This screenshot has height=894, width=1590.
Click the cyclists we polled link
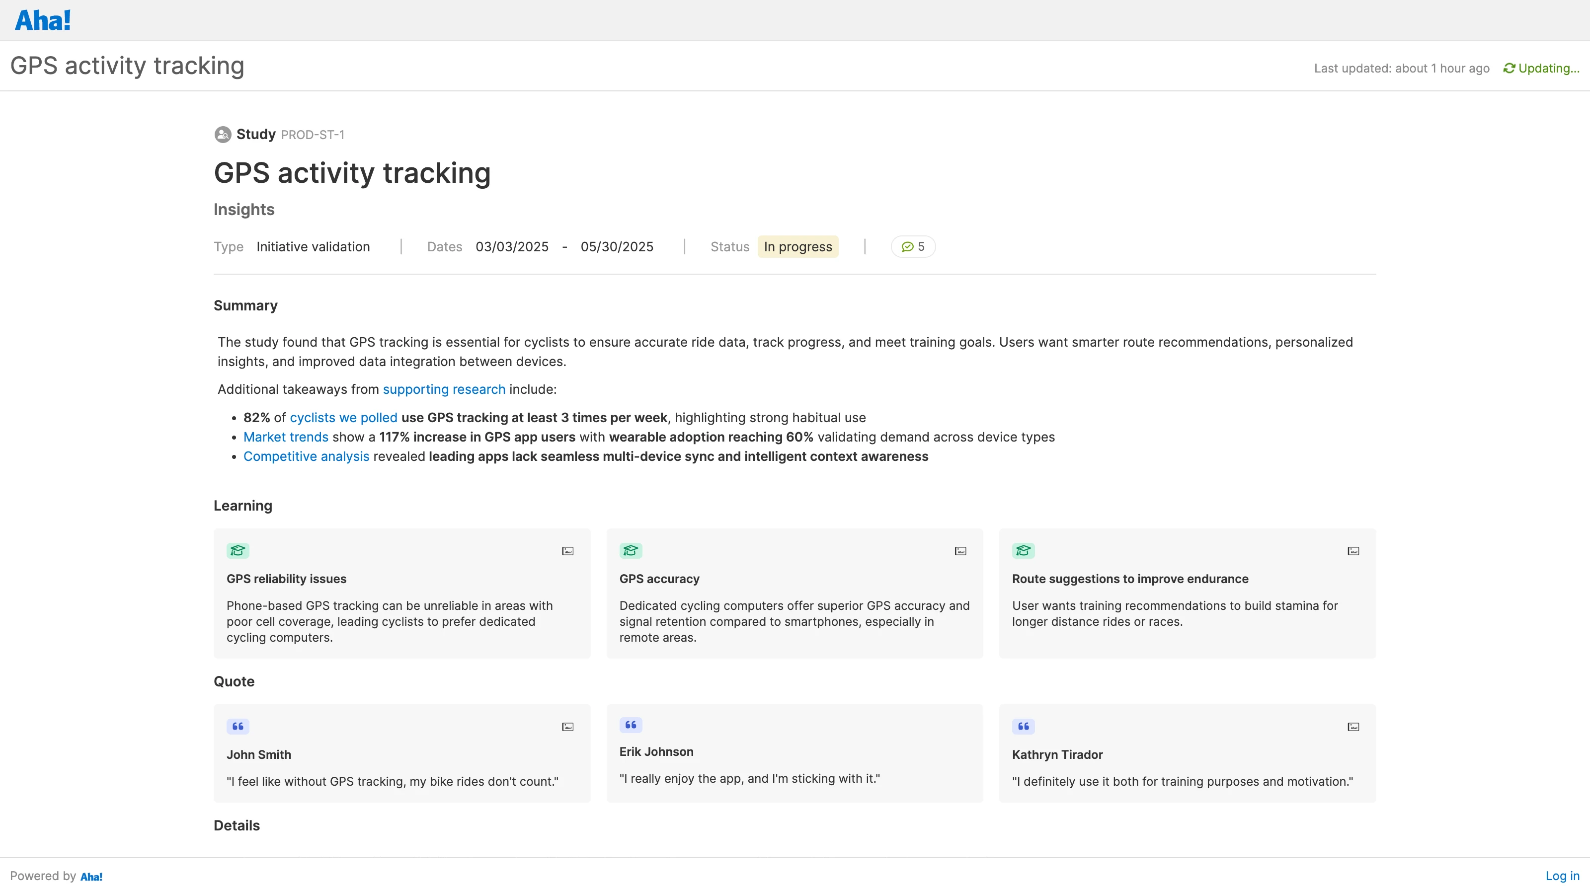342,418
